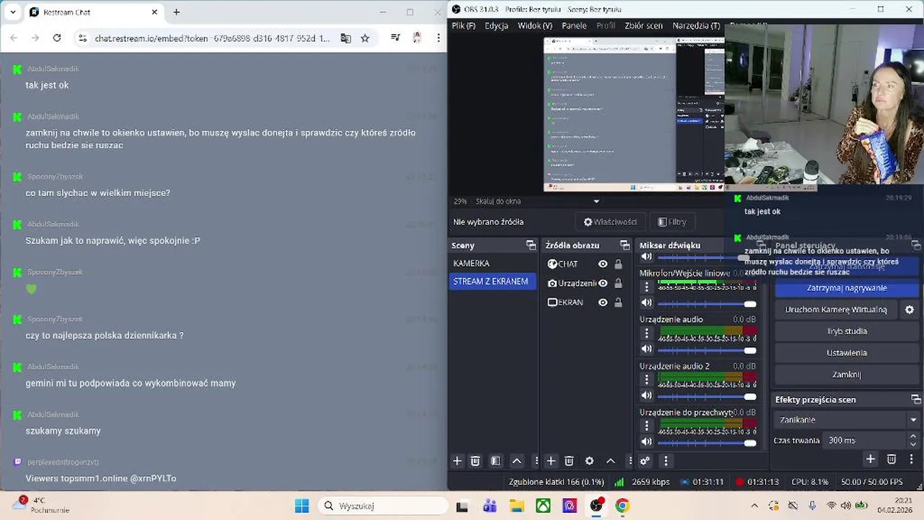The height and width of the screenshot is (520, 924).
Task: Click Zatrzymaj nagrywanie button
Action: point(847,288)
